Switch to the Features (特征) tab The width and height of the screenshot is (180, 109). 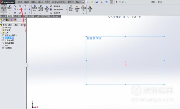[3, 16]
